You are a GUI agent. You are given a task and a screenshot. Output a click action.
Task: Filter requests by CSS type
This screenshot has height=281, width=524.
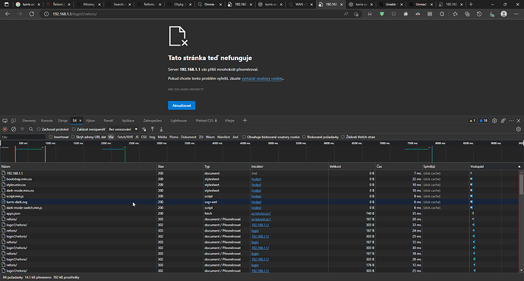(x=144, y=137)
